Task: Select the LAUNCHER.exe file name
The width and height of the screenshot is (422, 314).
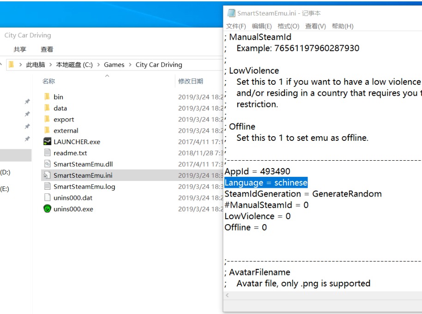Action: tap(77, 142)
